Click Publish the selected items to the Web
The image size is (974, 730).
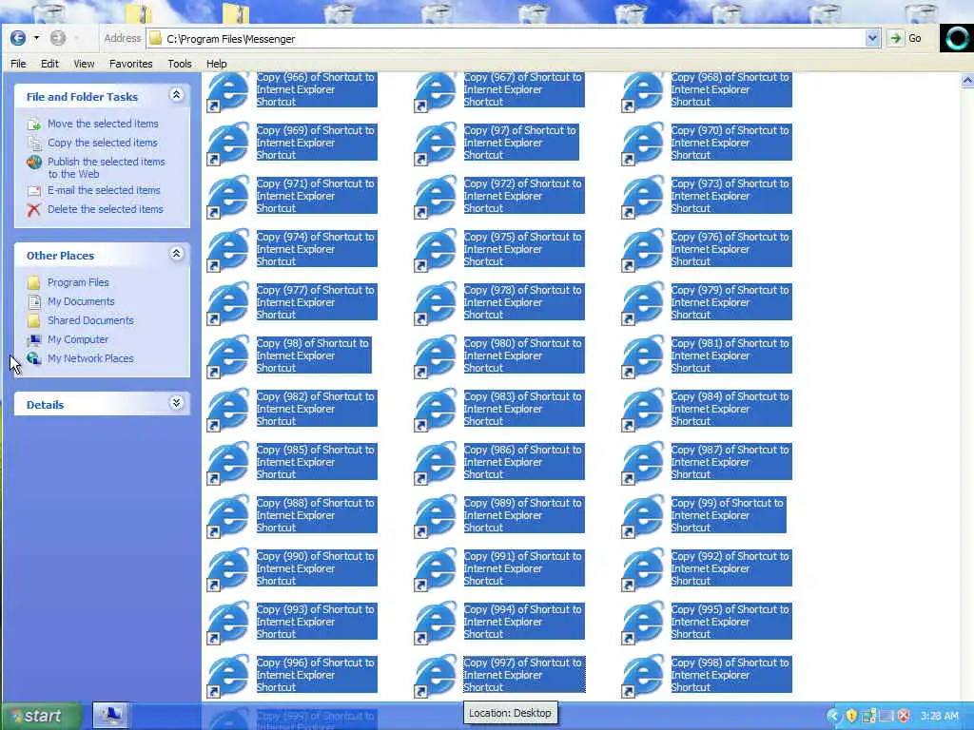(107, 167)
